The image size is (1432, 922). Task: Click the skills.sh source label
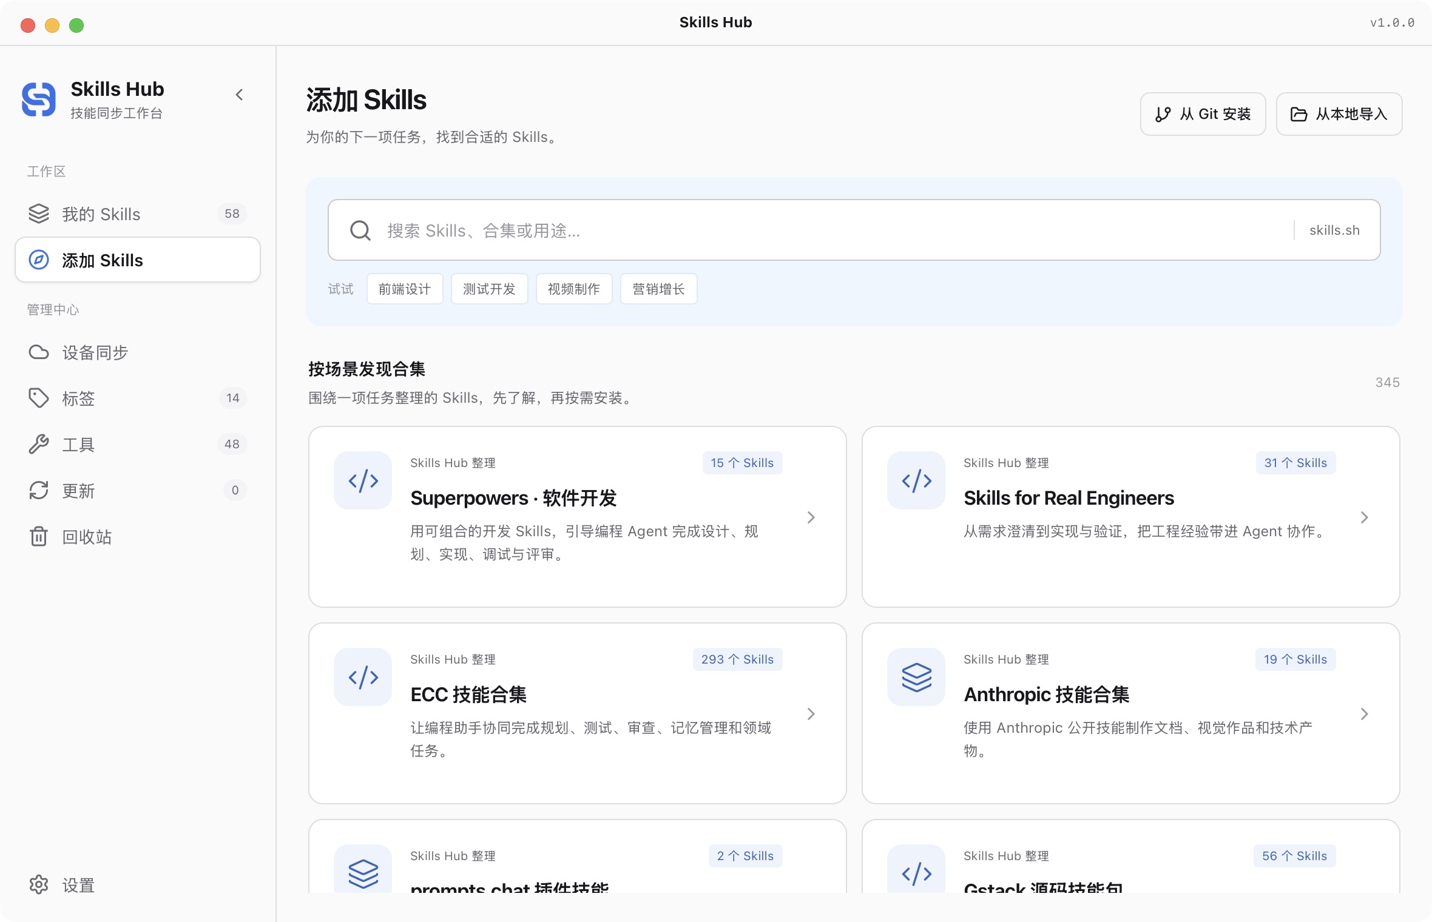pyautogui.click(x=1334, y=231)
